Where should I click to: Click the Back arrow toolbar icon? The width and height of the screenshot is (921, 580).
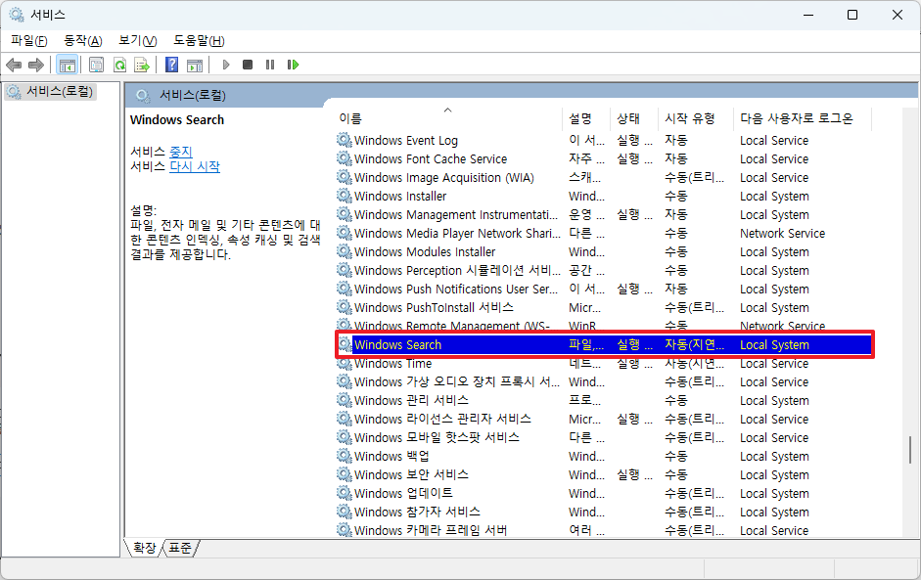14,65
